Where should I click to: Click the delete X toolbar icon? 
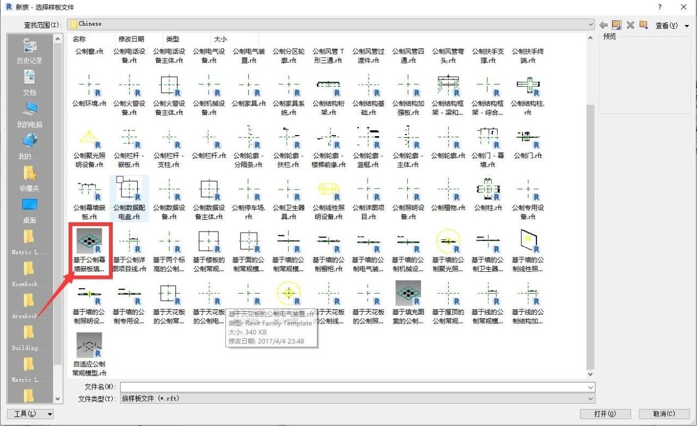[630, 25]
